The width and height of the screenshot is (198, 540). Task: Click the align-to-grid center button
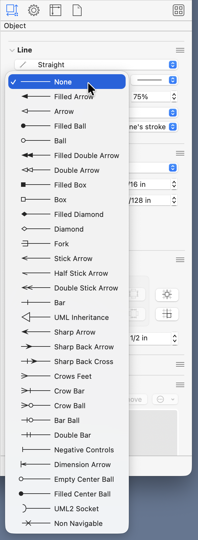pos(167,295)
